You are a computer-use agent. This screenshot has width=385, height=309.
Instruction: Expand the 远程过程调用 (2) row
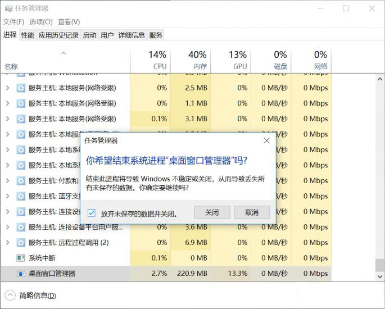pyautogui.click(x=8, y=243)
